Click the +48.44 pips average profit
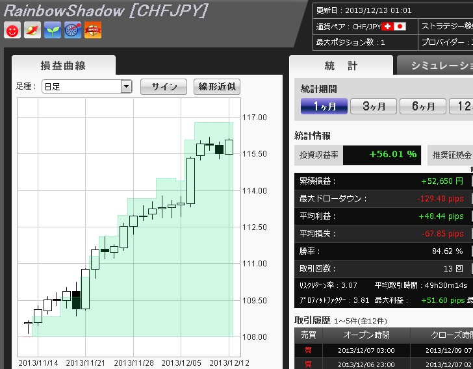This screenshot has height=369, width=473. pos(441,216)
